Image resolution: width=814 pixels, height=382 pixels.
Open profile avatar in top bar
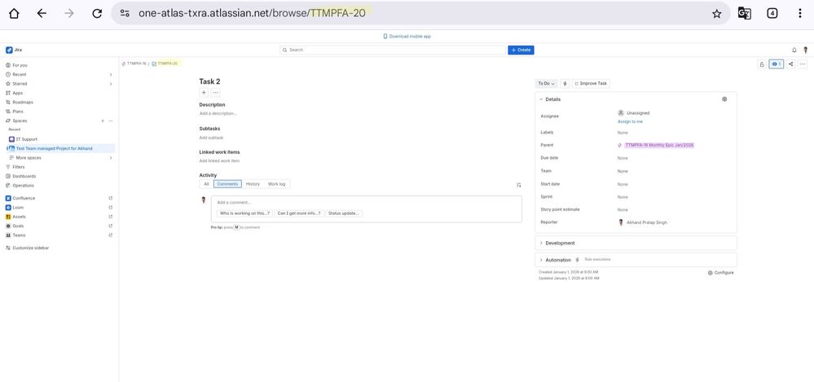[x=805, y=50]
